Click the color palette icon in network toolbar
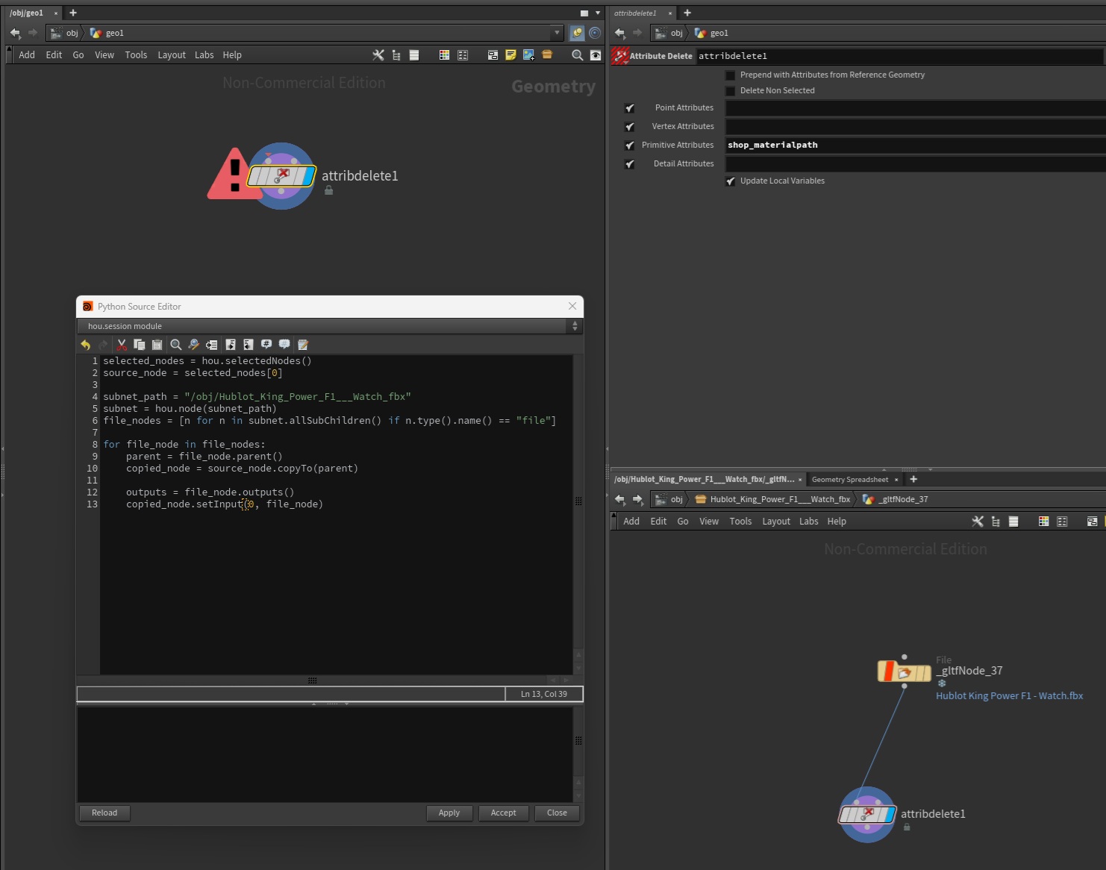Screen dimensions: 1106x870 tap(444, 55)
